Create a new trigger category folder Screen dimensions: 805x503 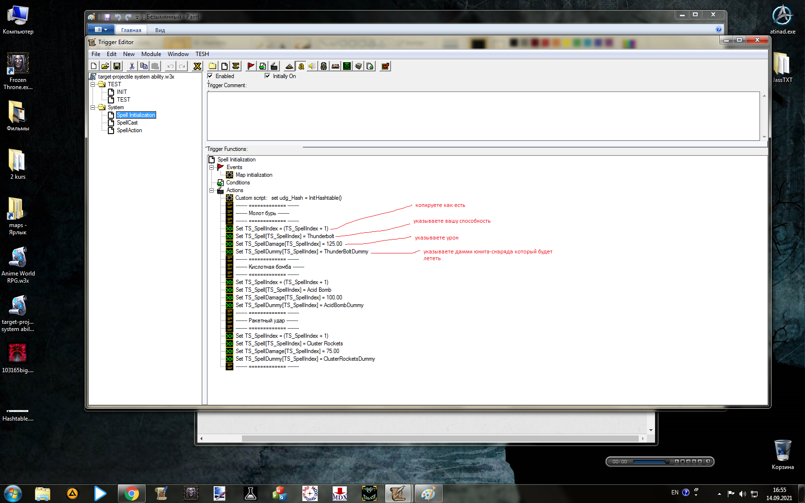(212, 66)
